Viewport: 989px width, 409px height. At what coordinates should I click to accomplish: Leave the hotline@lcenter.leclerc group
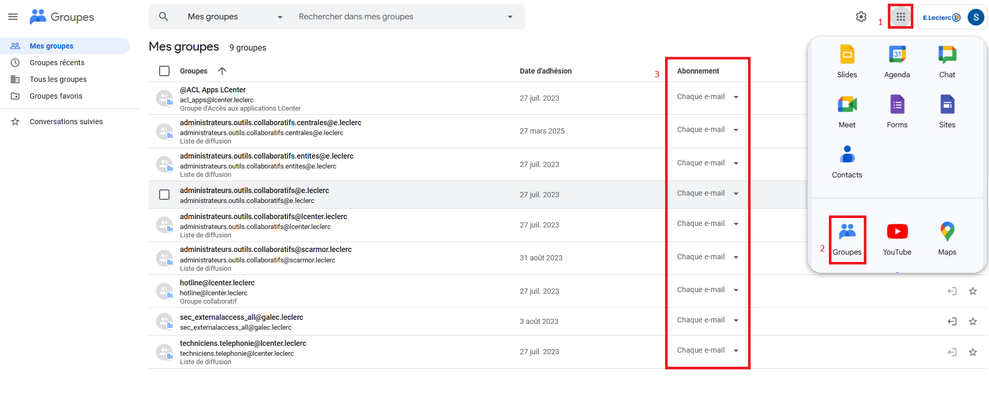tap(952, 291)
